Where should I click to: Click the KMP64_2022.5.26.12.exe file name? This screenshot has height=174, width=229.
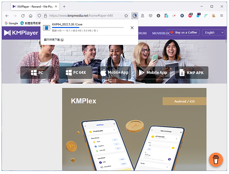(x=67, y=24)
